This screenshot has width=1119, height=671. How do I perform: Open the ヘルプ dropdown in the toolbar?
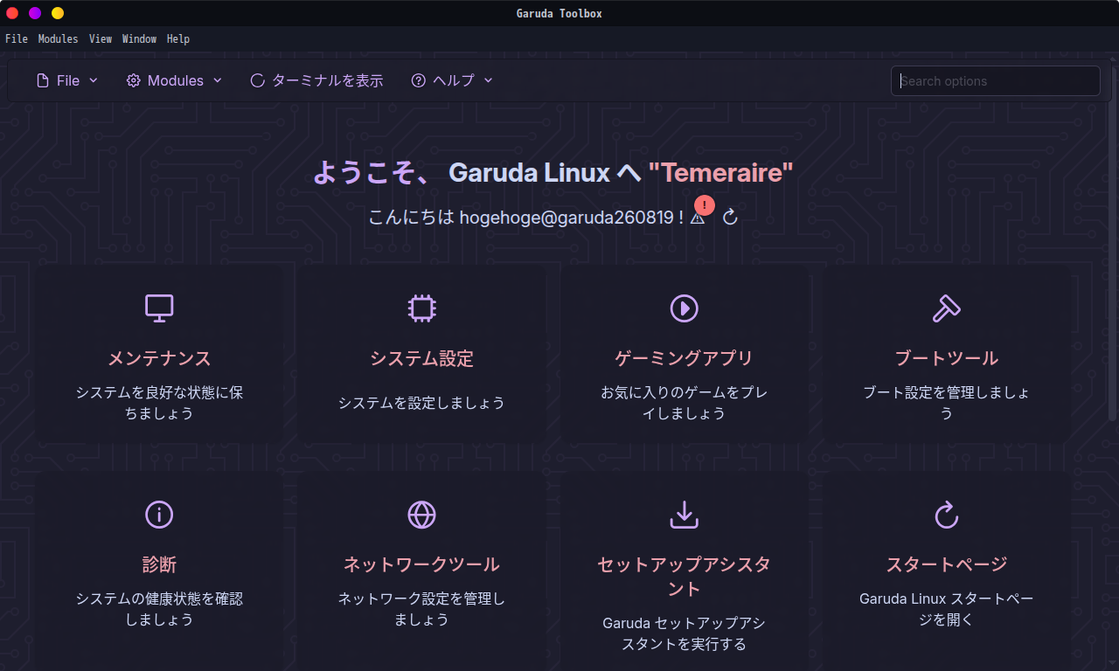(453, 80)
